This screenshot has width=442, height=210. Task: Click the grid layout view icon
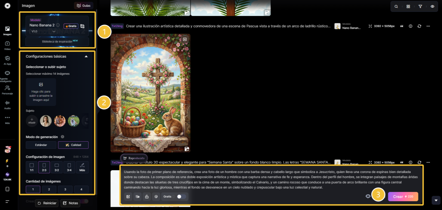point(408,6)
